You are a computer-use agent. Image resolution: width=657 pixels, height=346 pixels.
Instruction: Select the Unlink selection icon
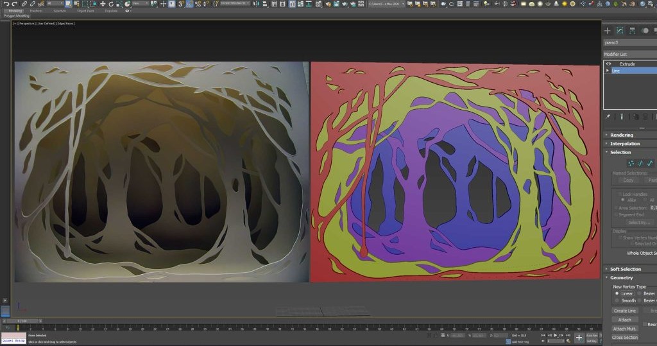[x=33, y=4]
